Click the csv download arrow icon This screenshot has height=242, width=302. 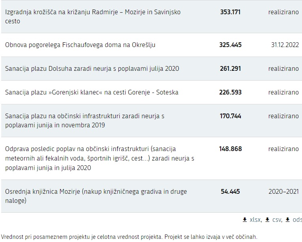click(x=267, y=219)
